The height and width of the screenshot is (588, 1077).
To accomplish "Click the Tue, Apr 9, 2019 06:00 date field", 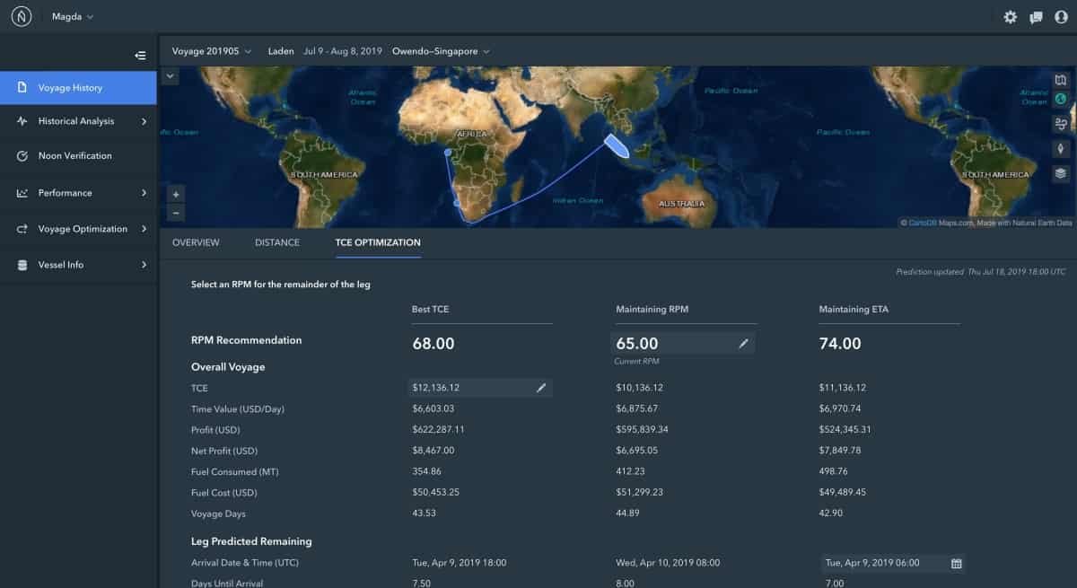I will pos(894,564).
